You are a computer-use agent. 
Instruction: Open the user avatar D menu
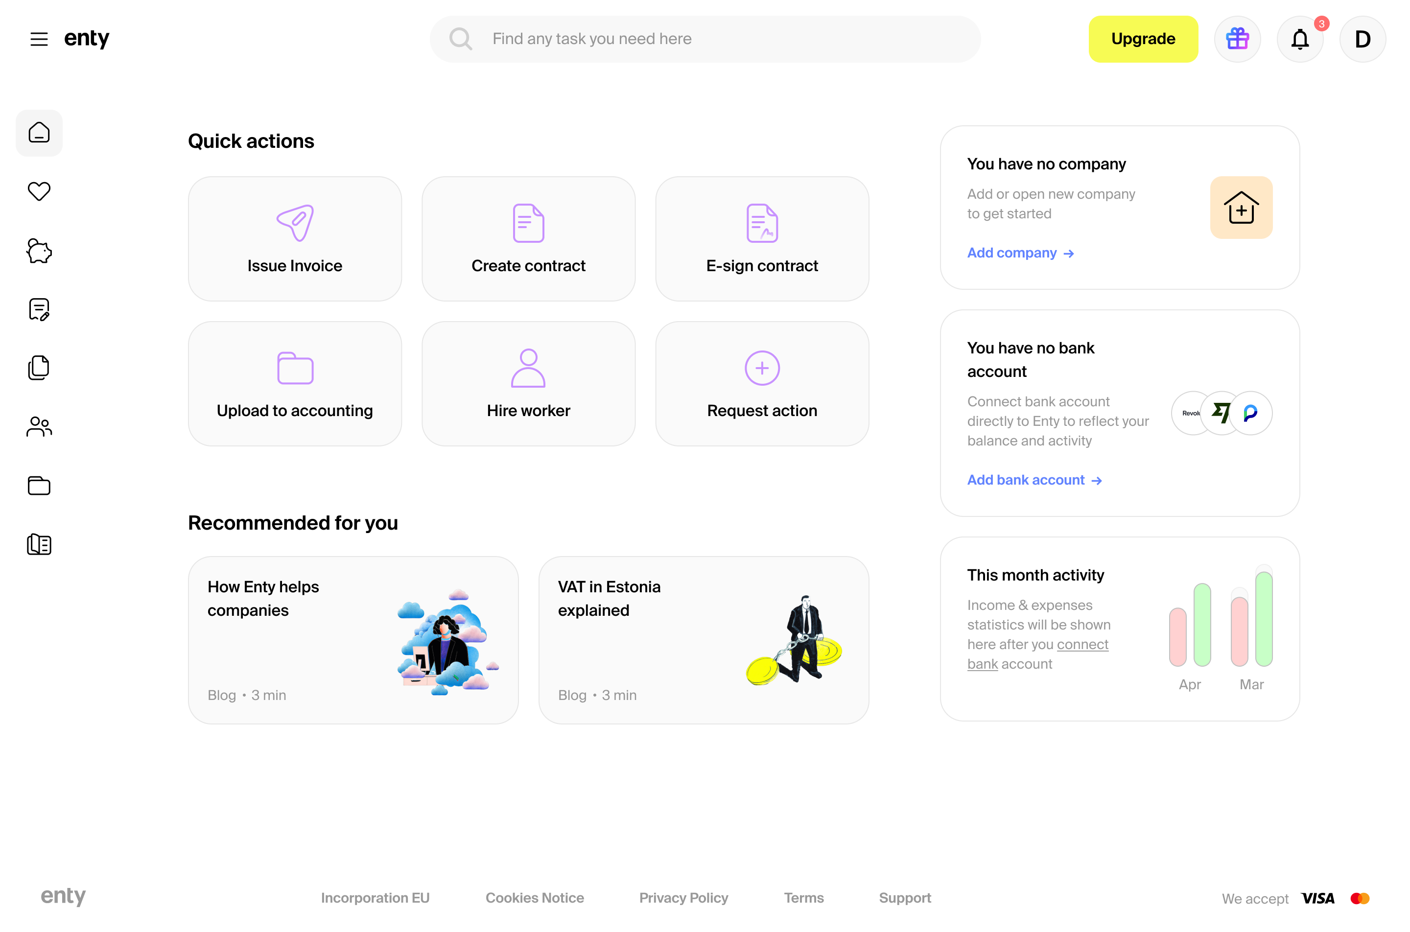coord(1362,39)
